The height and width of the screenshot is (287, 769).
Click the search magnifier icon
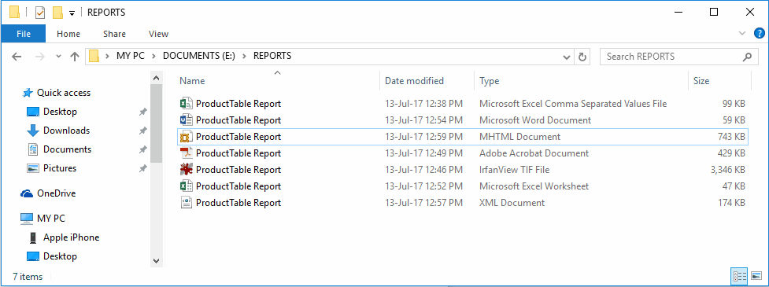(x=748, y=57)
